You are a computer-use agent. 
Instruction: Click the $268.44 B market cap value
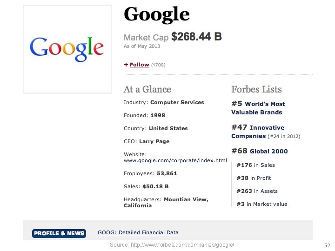[196, 37]
